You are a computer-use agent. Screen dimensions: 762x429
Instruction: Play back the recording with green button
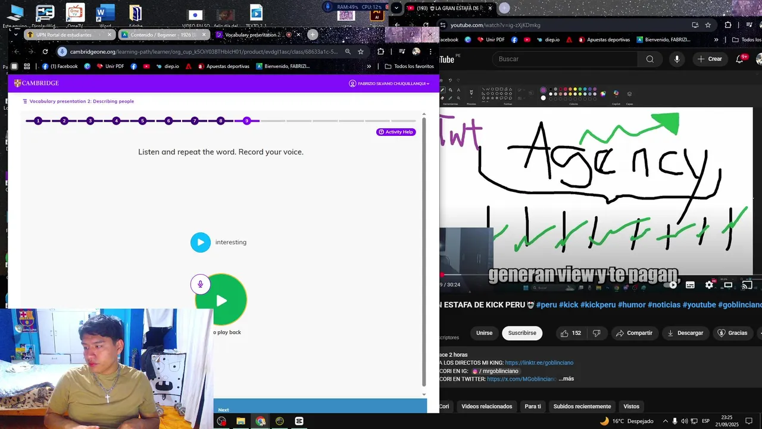pos(221,300)
